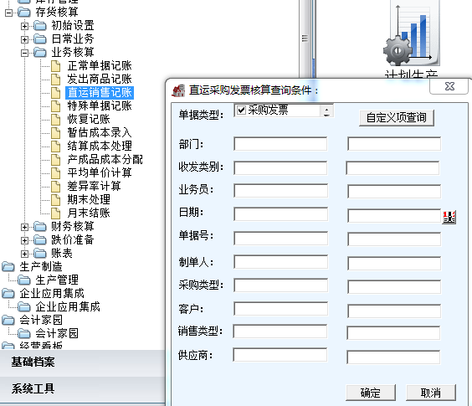Click the first 单据号 input field
Viewport: 472px width, 406px height.
[x=280, y=239]
